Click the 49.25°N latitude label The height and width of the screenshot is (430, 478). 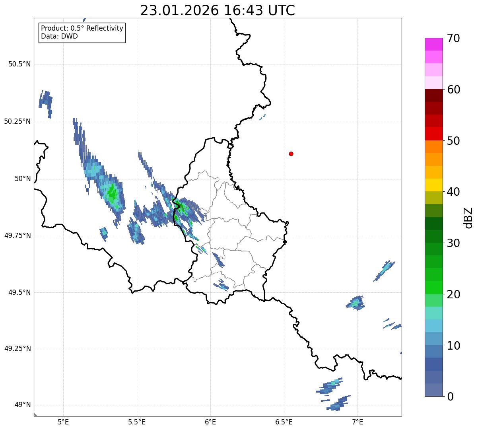(17, 349)
